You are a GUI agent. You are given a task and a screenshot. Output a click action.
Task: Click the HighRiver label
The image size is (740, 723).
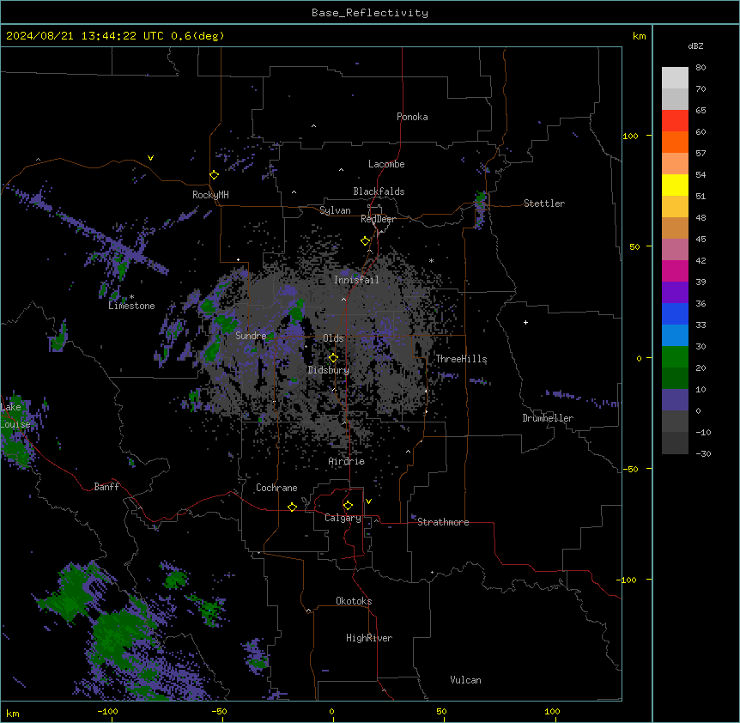[369, 638]
